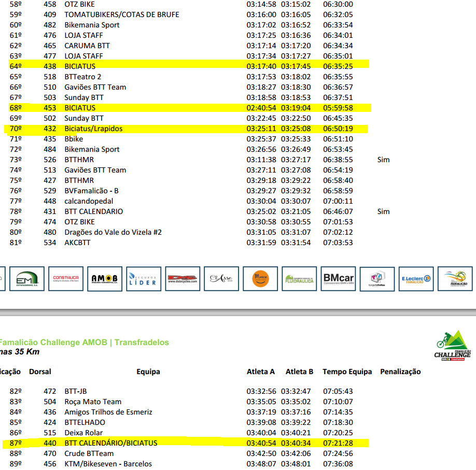The width and height of the screenshot is (476, 470).
Task: Click team name 'Dragões do Vale do Vizela #2'
Action: [113, 232]
